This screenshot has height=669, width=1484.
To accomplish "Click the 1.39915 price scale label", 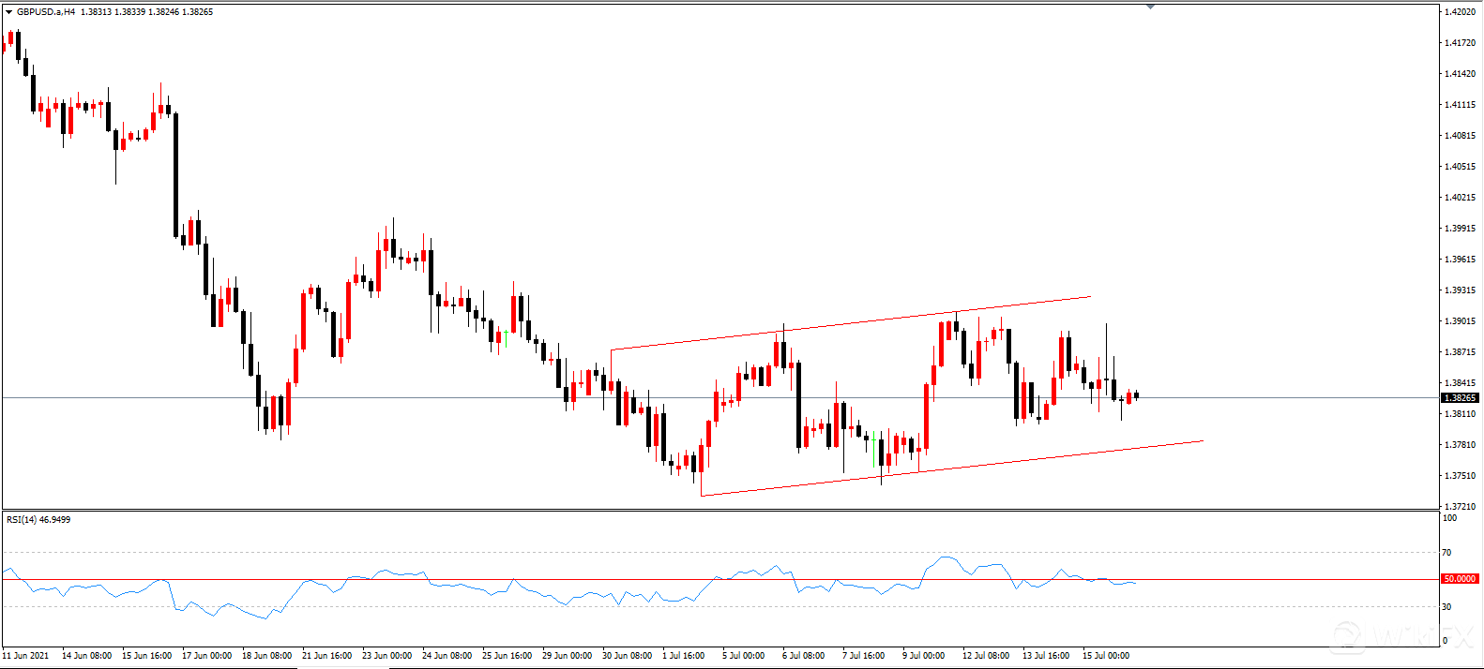I will (1461, 229).
